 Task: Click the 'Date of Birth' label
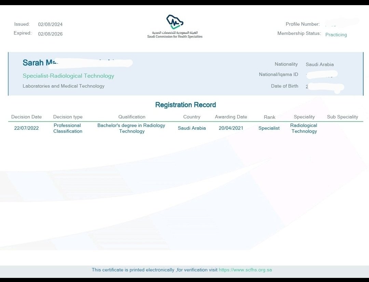click(285, 86)
